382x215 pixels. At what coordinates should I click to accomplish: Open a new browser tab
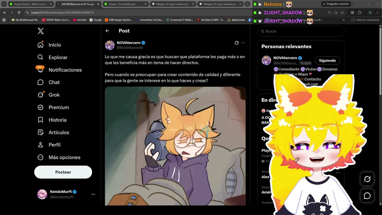click(x=247, y=4)
